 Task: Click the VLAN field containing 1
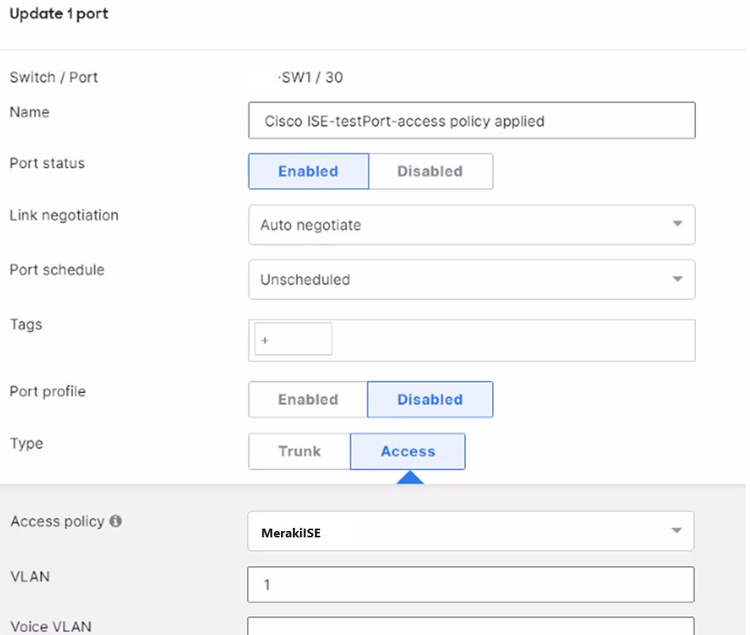(471, 585)
